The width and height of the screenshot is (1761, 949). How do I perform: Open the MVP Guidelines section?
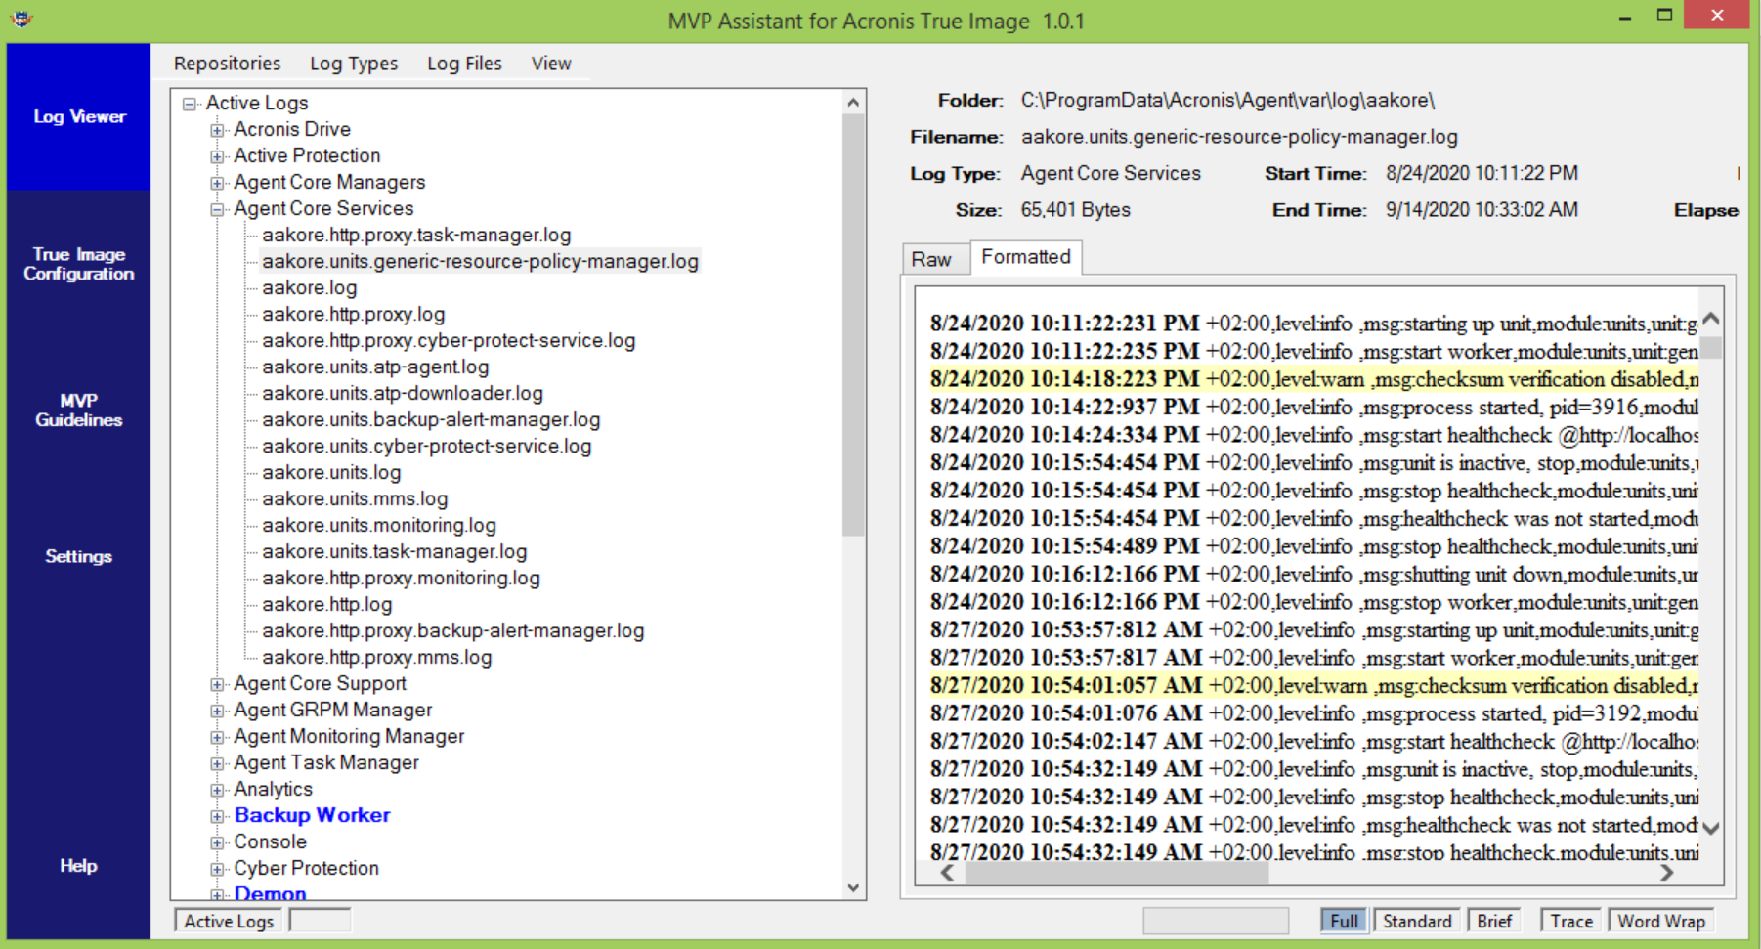point(77,410)
